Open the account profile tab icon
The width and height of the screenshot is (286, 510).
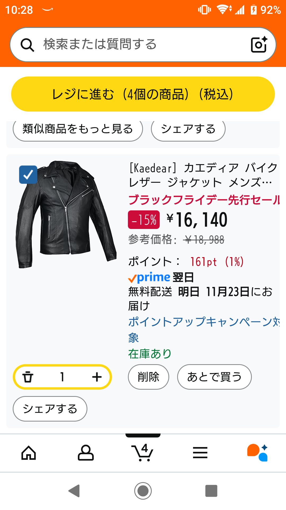pyautogui.click(x=86, y=453)
